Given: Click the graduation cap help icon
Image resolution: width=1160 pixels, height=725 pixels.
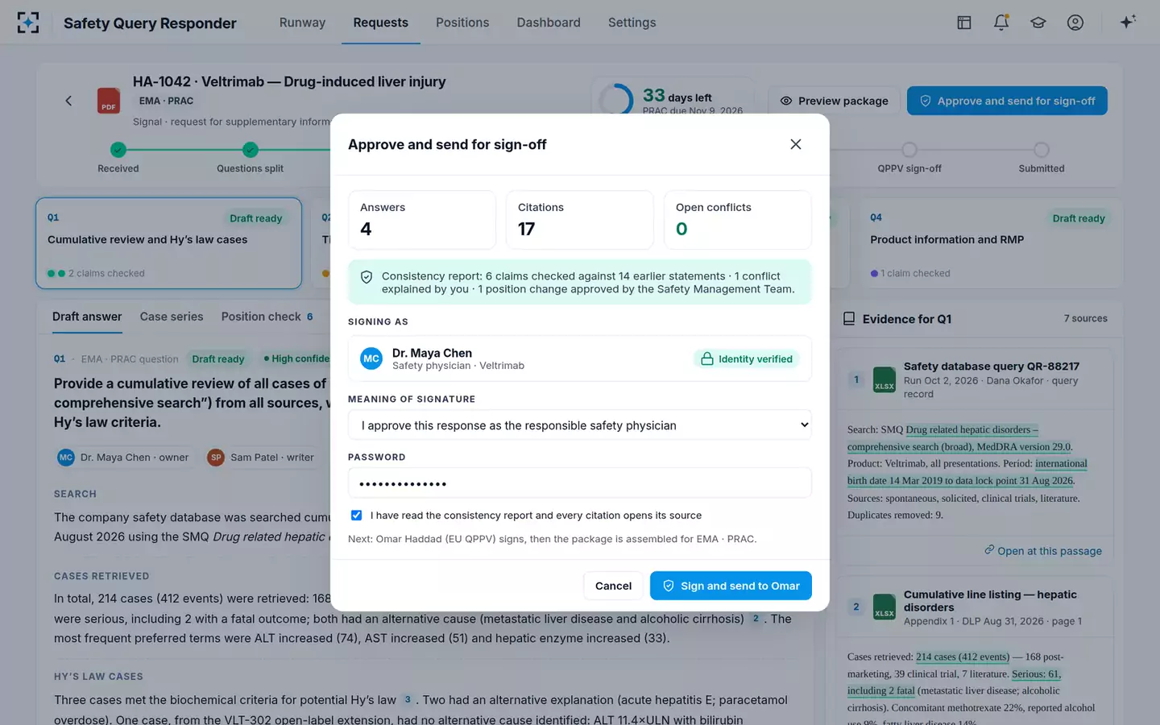Looking at the screenshot, I should [x=1038, y=23].
